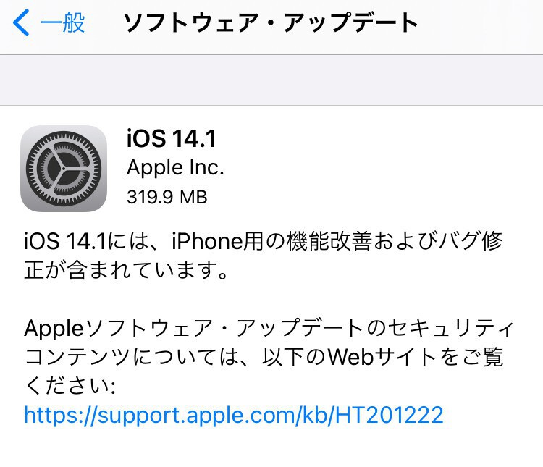Tap the ください: text line
Image resolution: width=543 pixels, height=467 pixels.
click(70, 386)
